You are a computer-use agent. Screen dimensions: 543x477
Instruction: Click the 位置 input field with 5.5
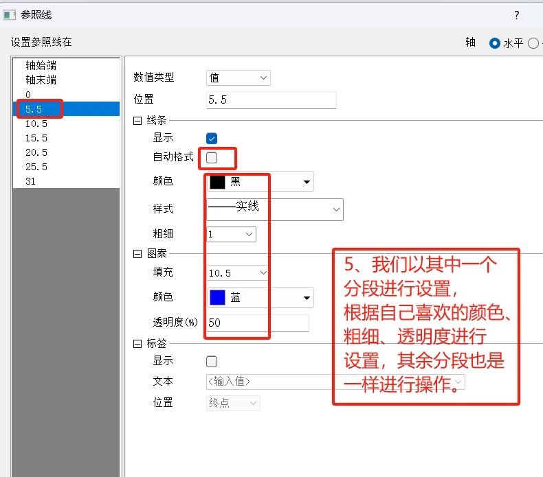(x=271, y=100)
